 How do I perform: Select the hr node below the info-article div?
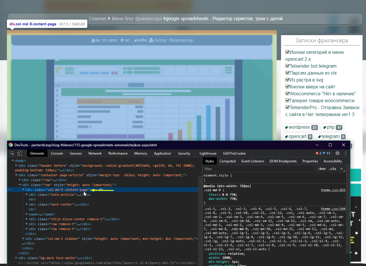(x=32, y=200)
